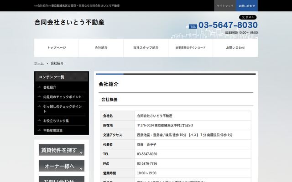Click the arrow icon beside 不動産用語集
This screenshot has height=182, width=292.
click(39, 130)
